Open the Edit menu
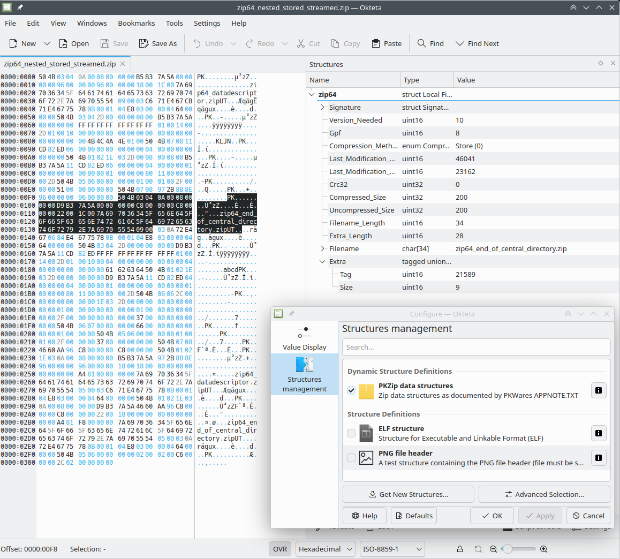This screenshot has width=620, height=559. [33, 24]
